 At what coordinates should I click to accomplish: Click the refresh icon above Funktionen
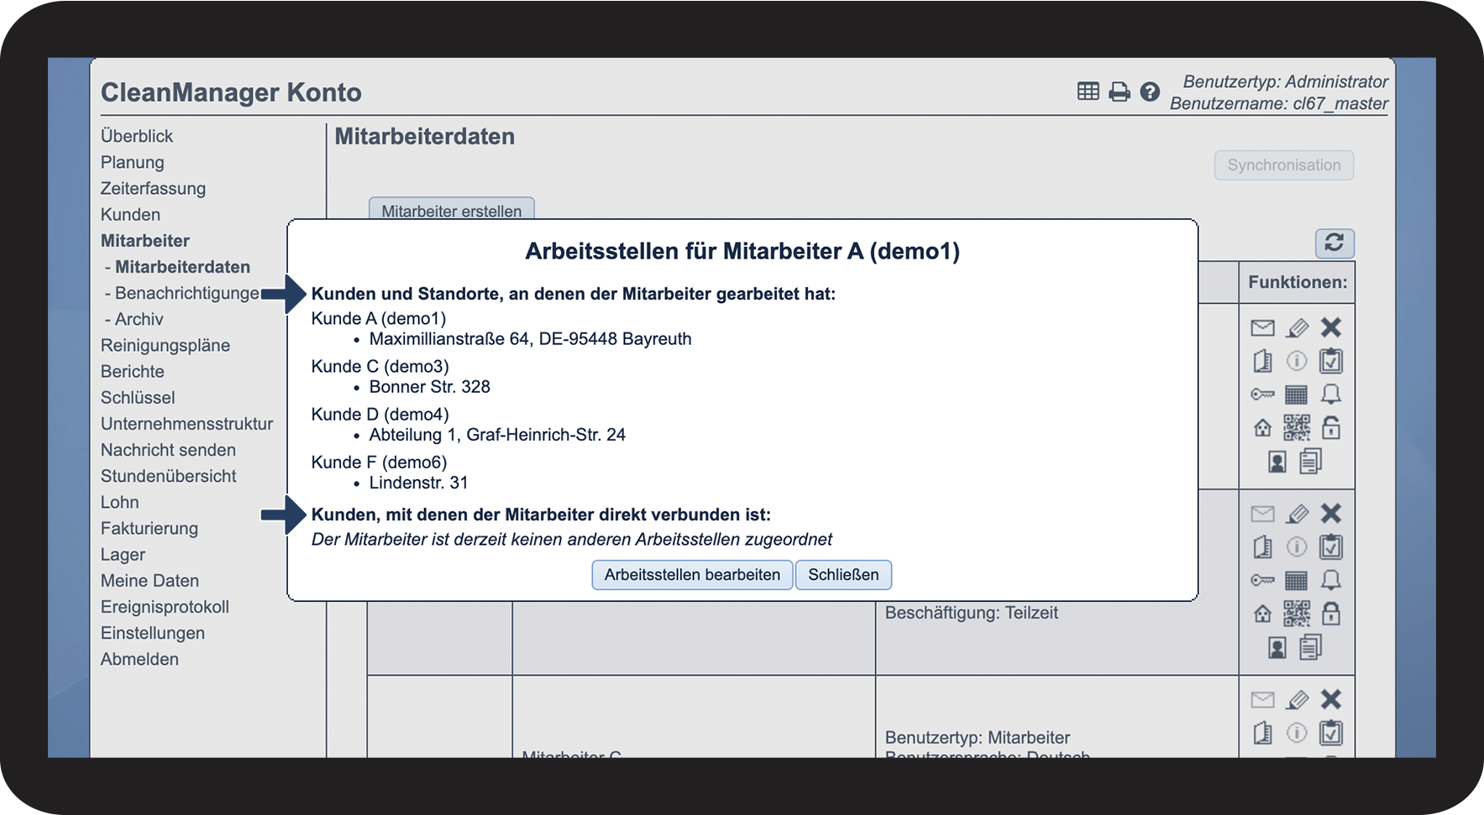(x=1334, y=243)
